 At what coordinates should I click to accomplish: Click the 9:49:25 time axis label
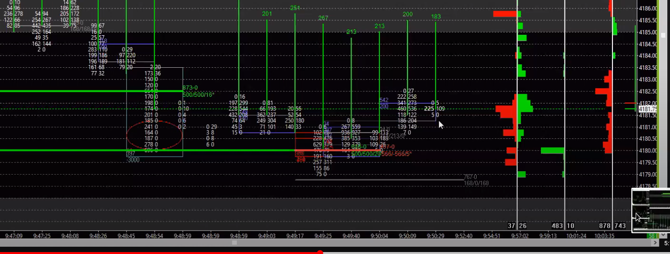coord(323,236)
